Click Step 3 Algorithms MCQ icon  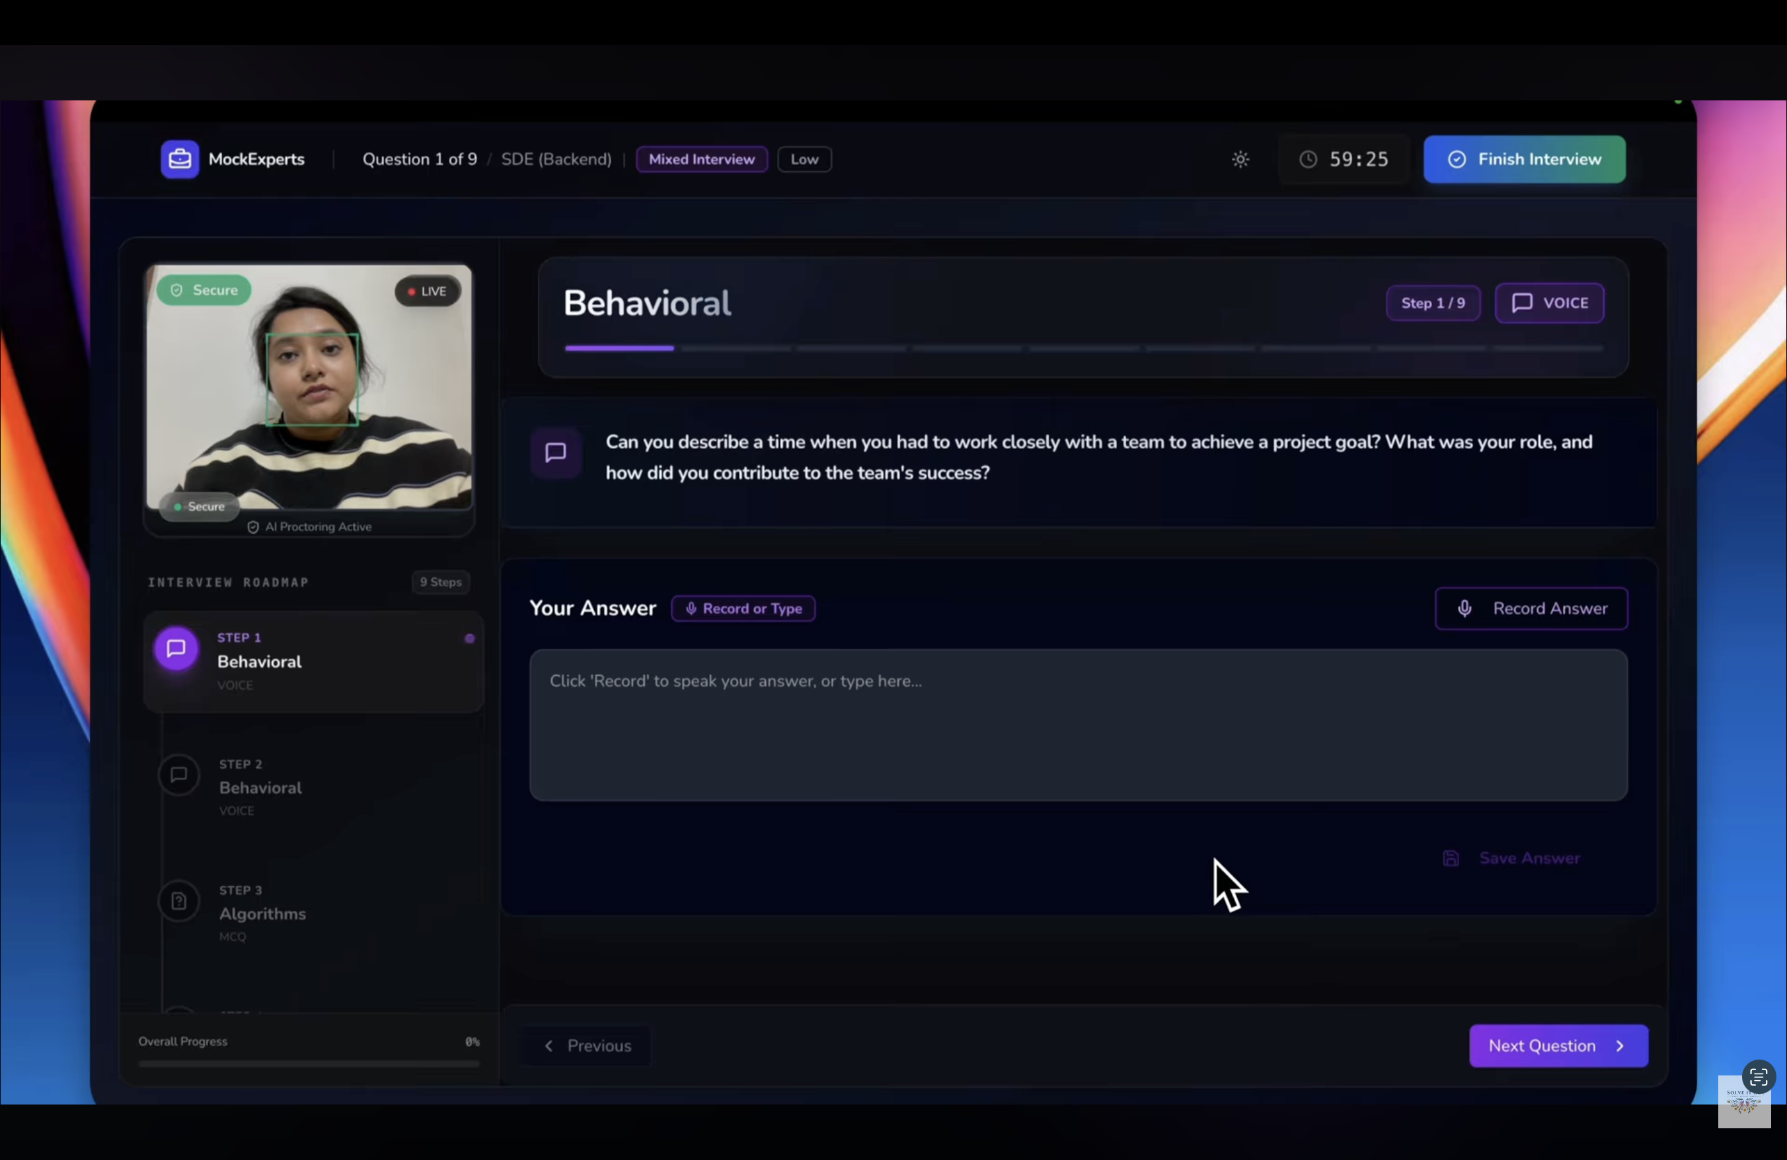click(x=178, y=901)
